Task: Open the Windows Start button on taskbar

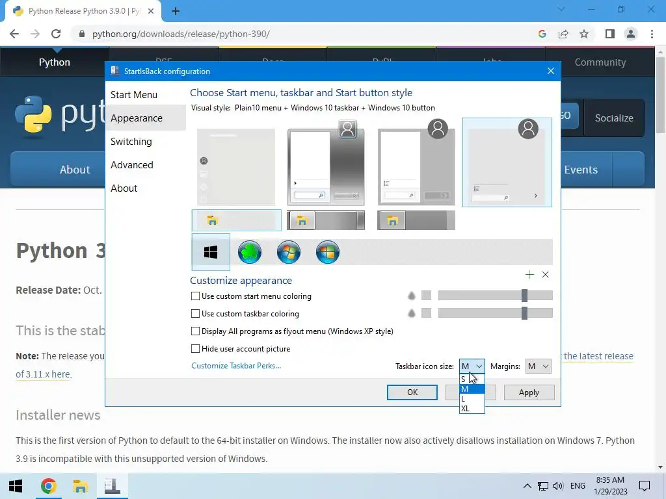Action: coord(16,486)
